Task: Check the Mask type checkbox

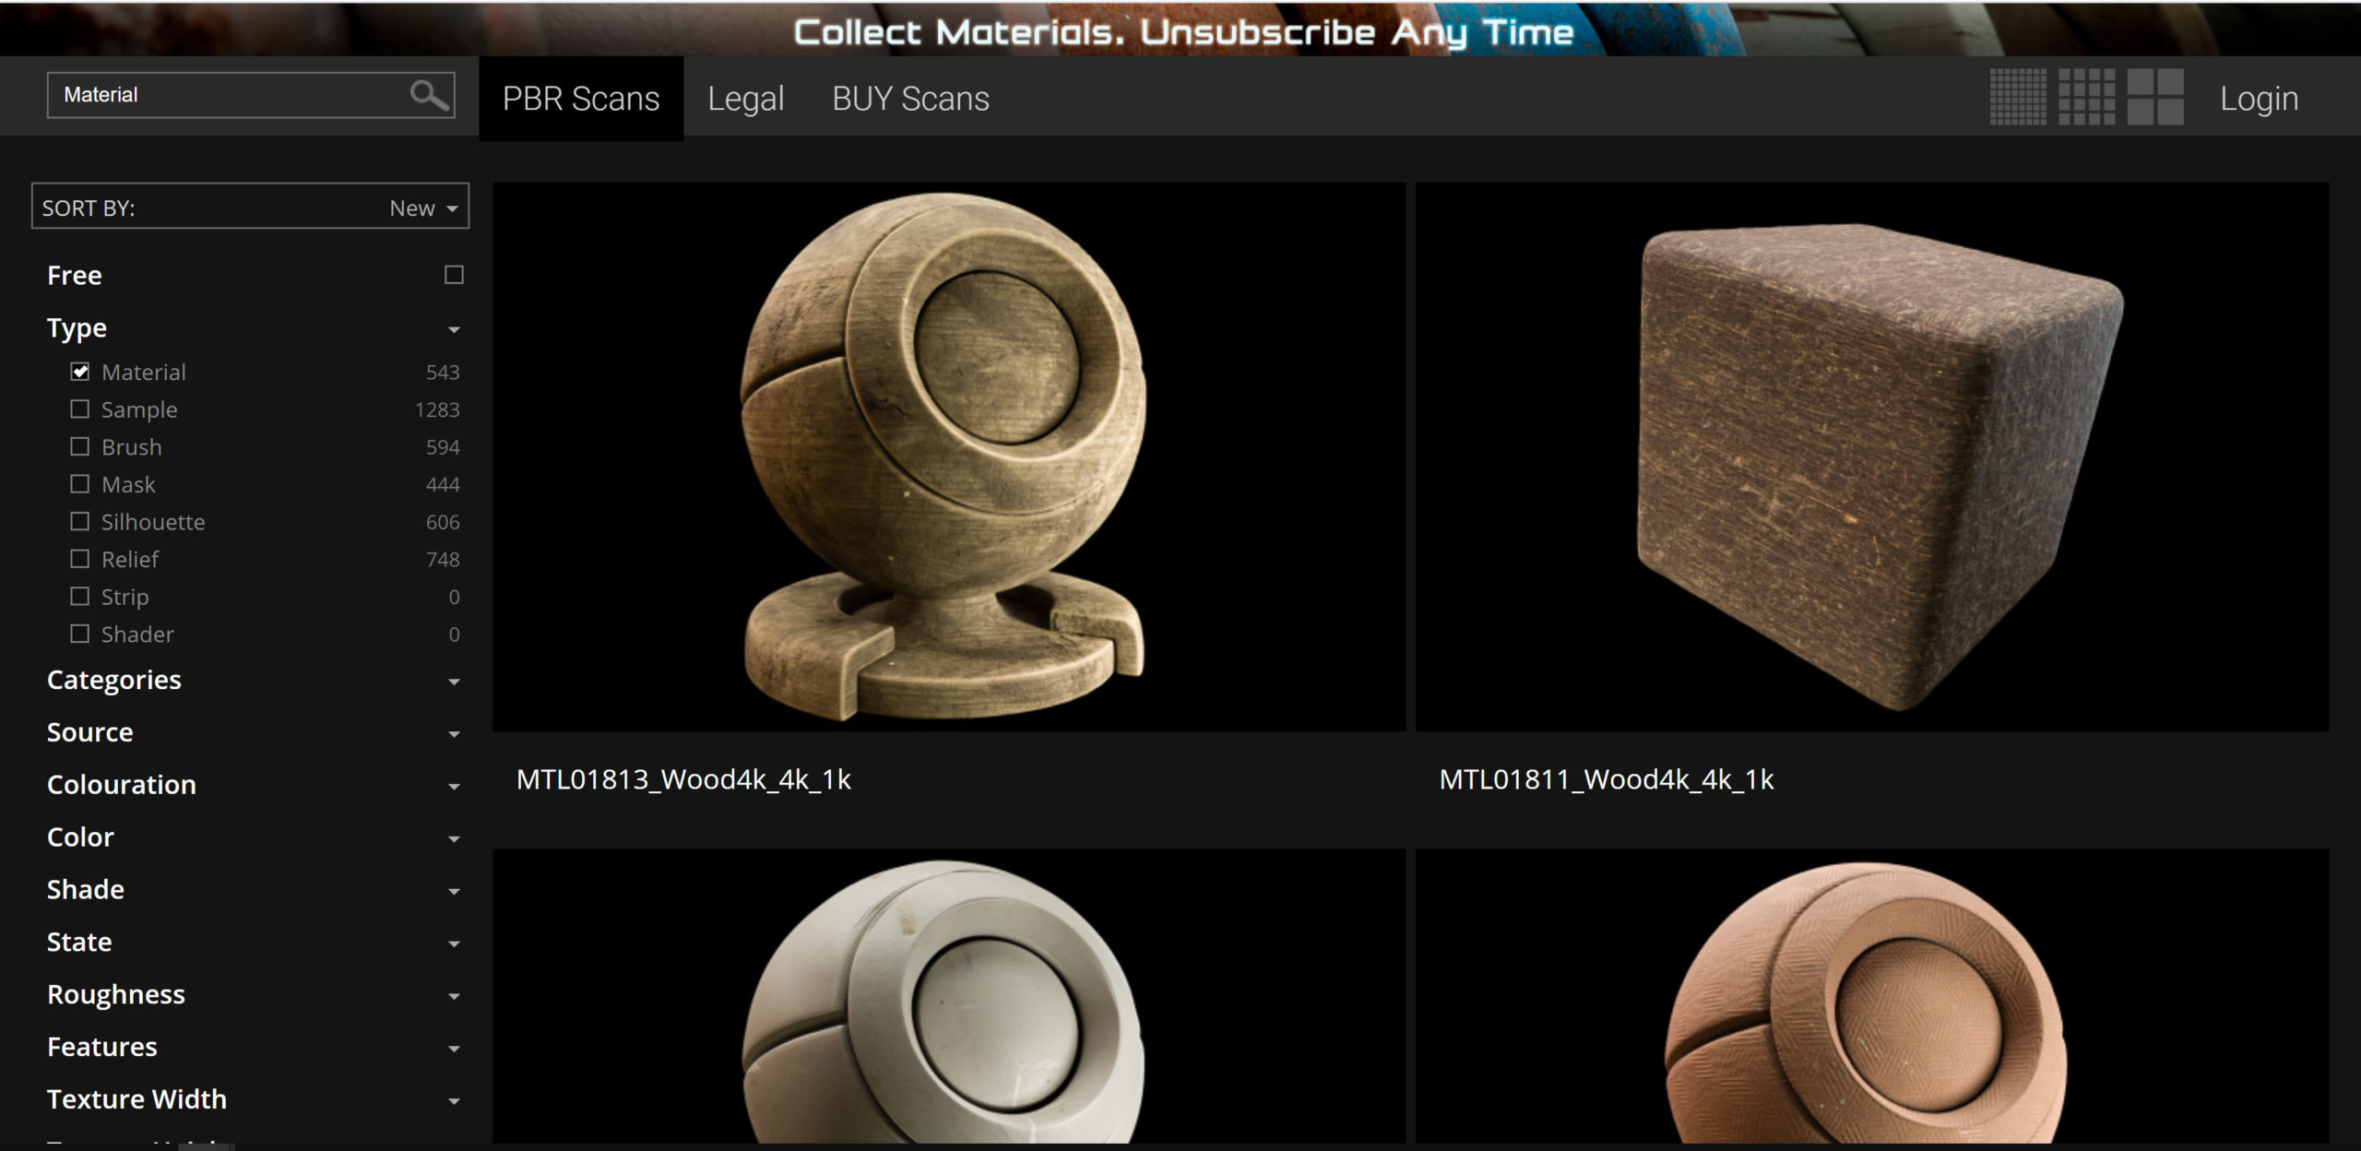Action: point(80,484)
